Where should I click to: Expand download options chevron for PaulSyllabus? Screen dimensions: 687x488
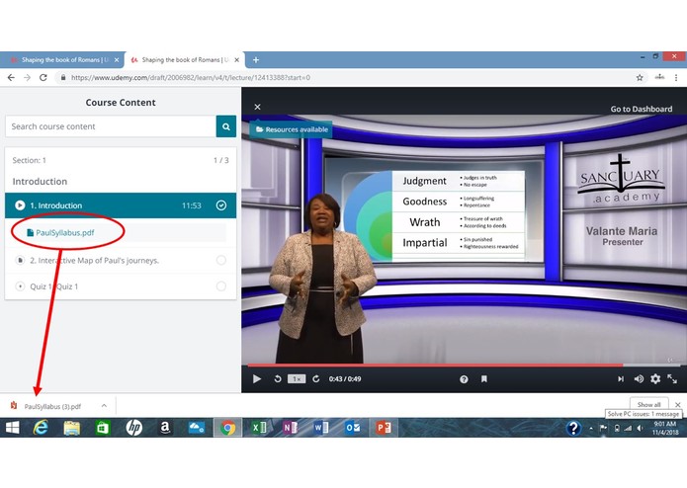104,406
